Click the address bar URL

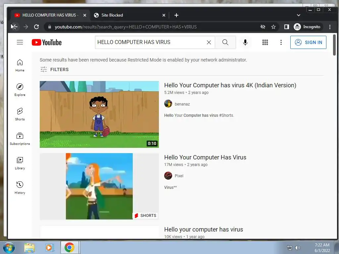point(126,27)
